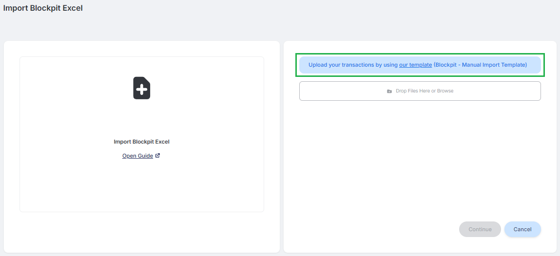Click the external-link icon beside Open Guide
The height and width of the screenshot is (256, 560).
pos(157,156)
